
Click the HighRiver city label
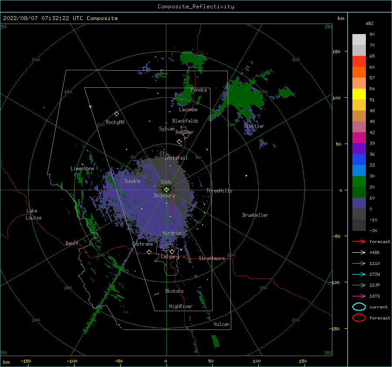tap(181, 306)
